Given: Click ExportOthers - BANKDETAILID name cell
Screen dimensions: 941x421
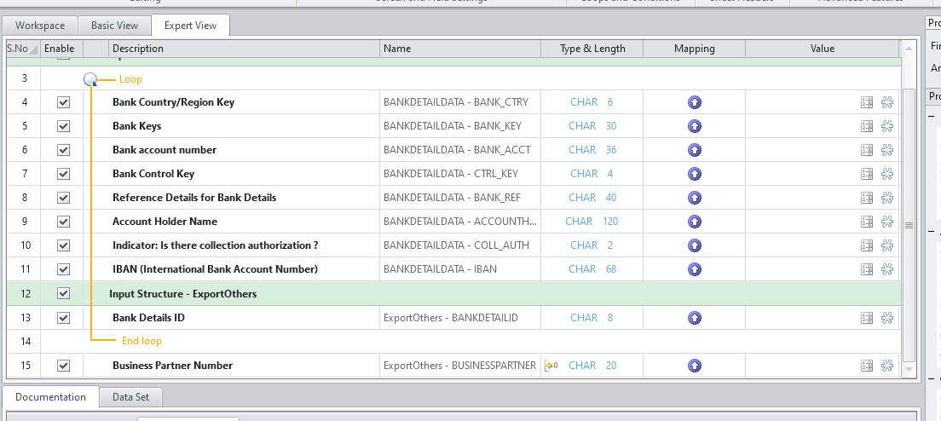Looking at the screenshot, I should click(460, 318).
